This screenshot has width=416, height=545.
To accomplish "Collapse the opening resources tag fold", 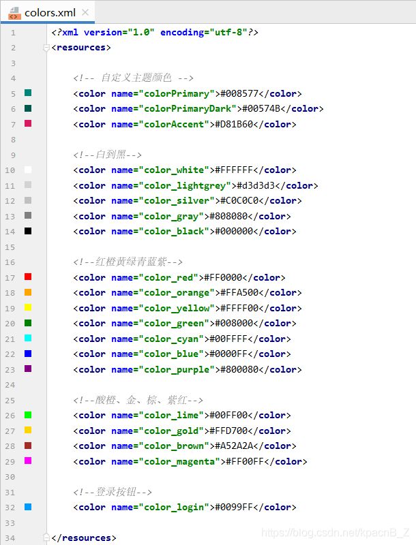I will (46, 48).
